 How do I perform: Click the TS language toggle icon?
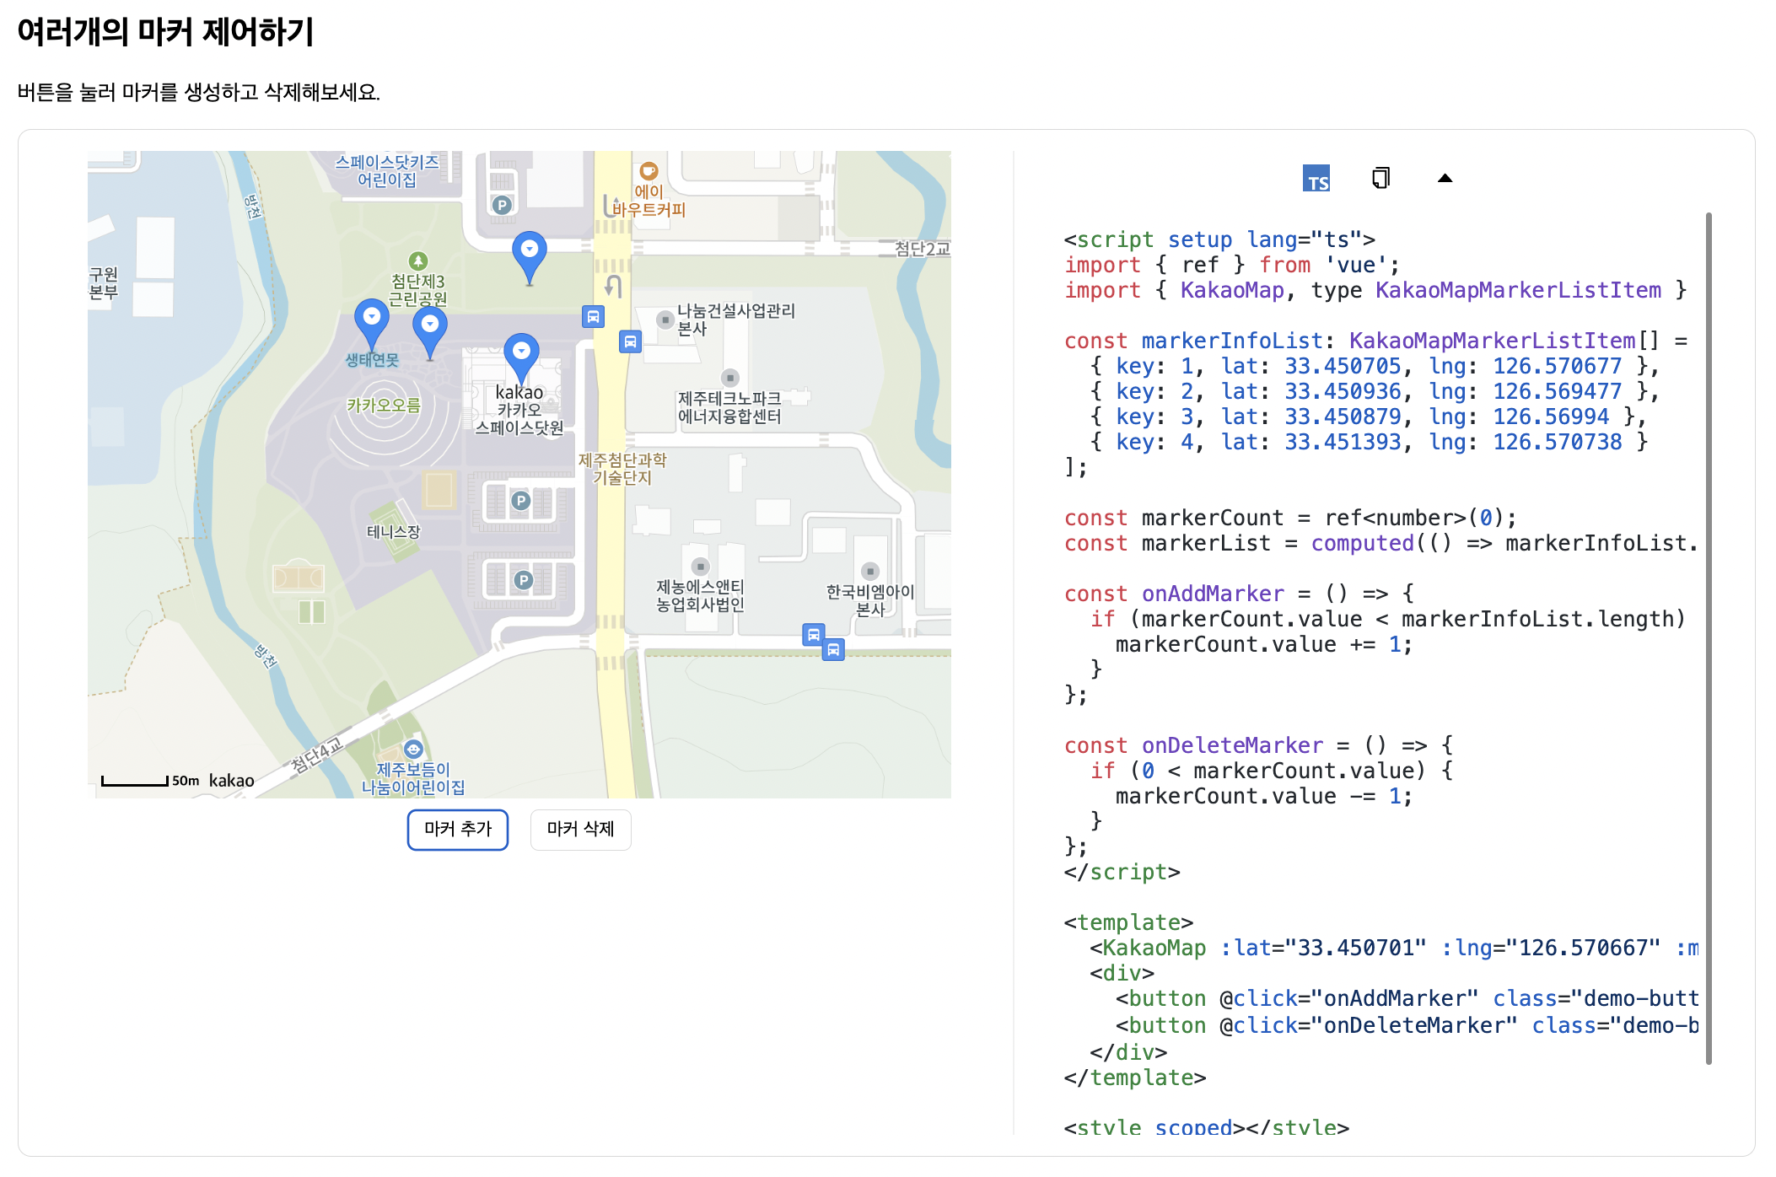[1316, 179]
